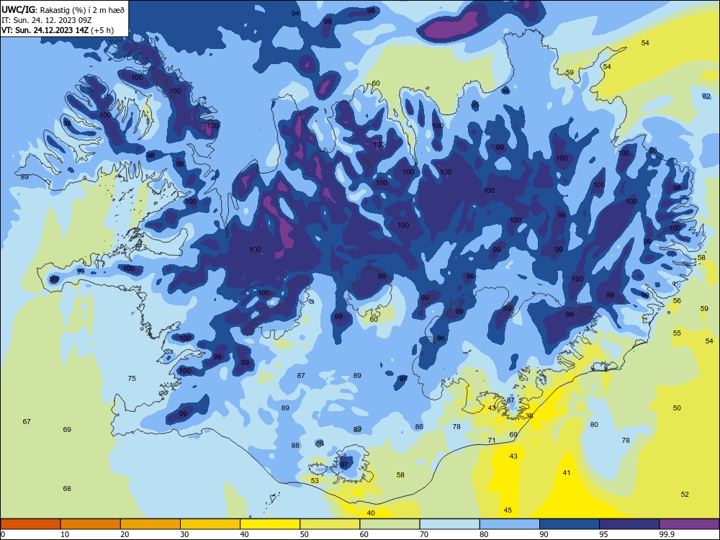Screen dimensions: 720x540
Task: Click the '99.9' legend scale label
Action: pyautogui.click(x=667, y=534)
